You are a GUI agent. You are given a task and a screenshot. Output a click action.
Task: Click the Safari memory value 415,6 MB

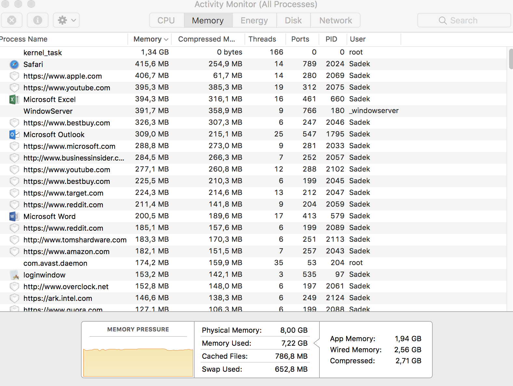click(152, 64)
